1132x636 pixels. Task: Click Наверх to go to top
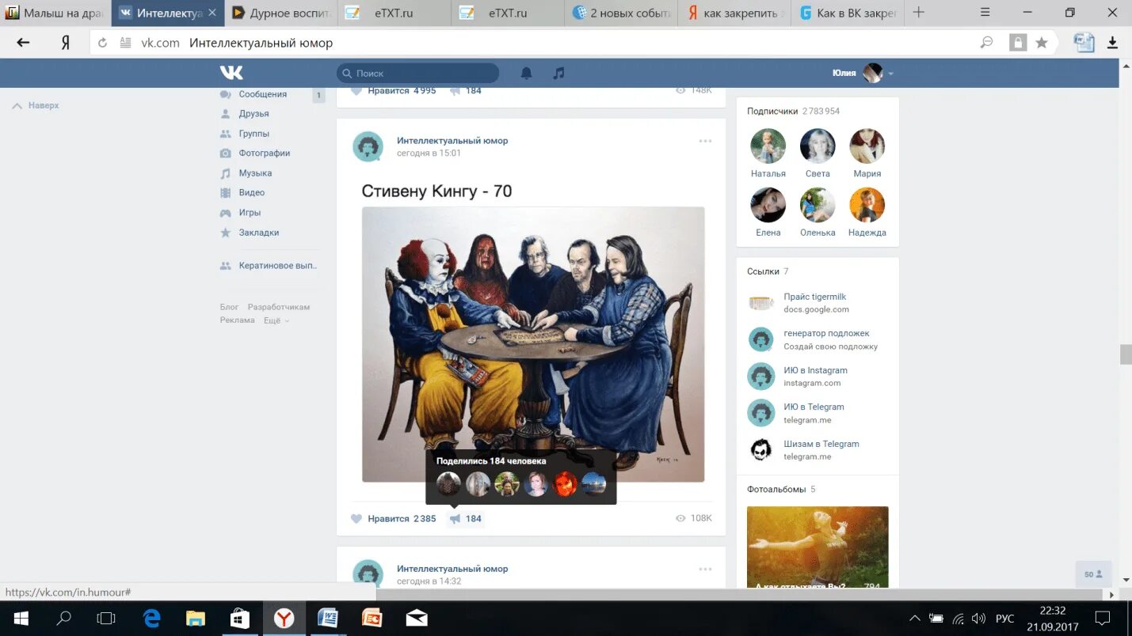[x=36, y=105]
